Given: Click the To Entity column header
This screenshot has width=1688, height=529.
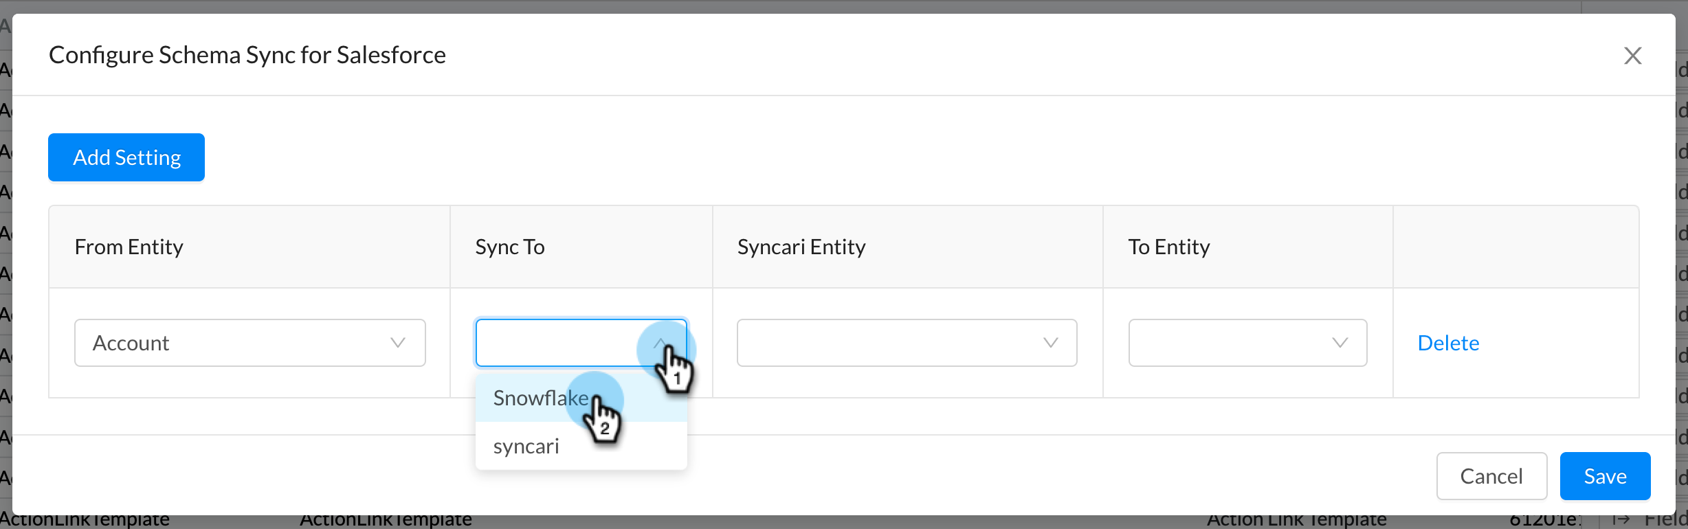Looking at the screenshot, I should click(x=1168, y=247).
